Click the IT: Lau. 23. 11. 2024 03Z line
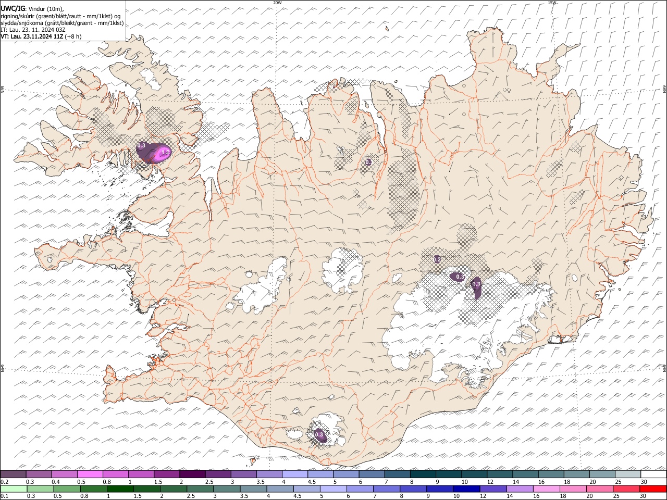Viewport: 667px width, 500px height. coord(33,30)
